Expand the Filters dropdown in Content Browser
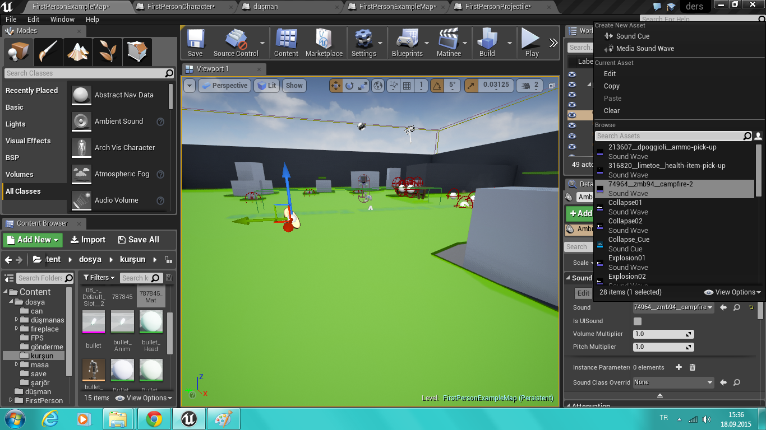 click(99, 278)
